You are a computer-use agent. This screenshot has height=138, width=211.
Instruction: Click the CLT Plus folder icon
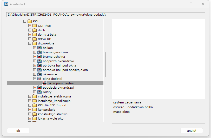35,26
